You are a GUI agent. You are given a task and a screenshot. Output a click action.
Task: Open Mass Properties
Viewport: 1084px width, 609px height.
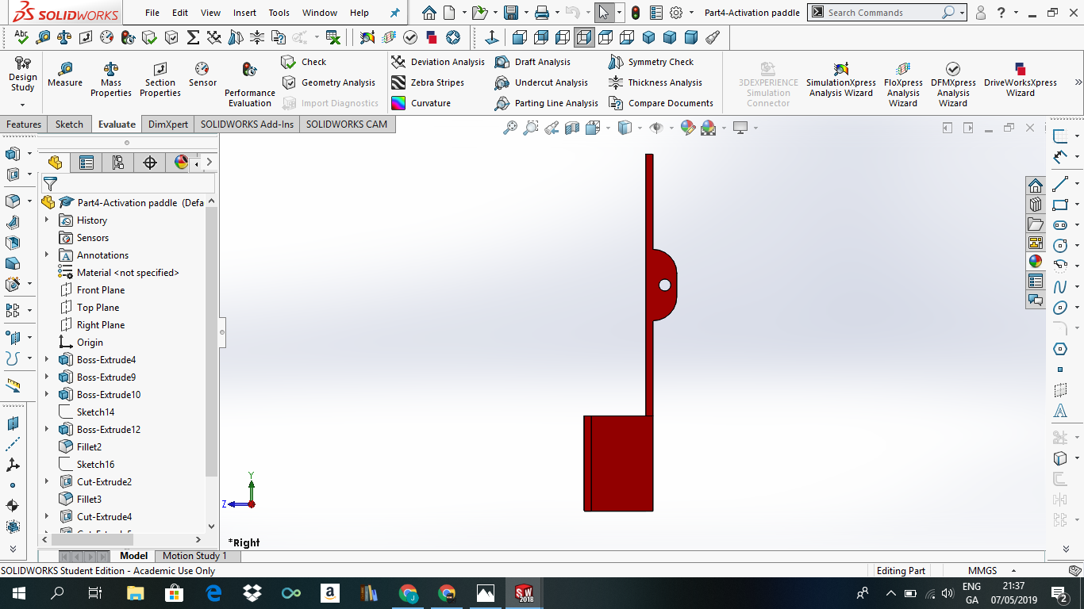111,79
